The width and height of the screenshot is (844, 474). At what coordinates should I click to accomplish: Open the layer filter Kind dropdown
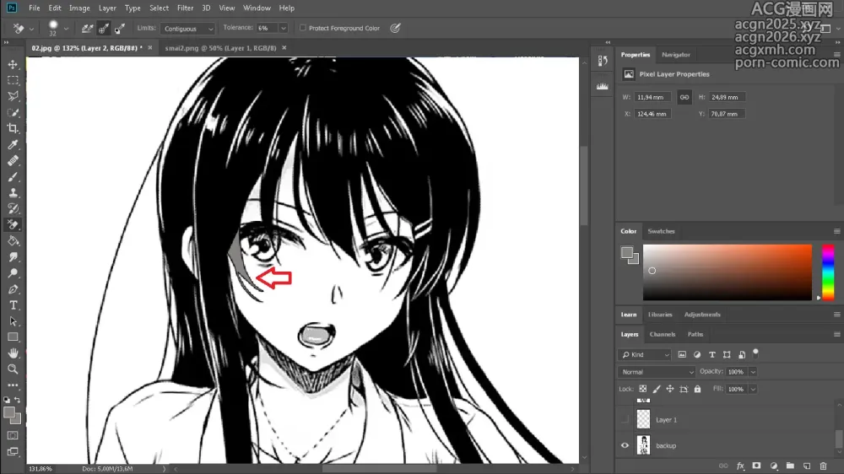click(x=644, y=354)
